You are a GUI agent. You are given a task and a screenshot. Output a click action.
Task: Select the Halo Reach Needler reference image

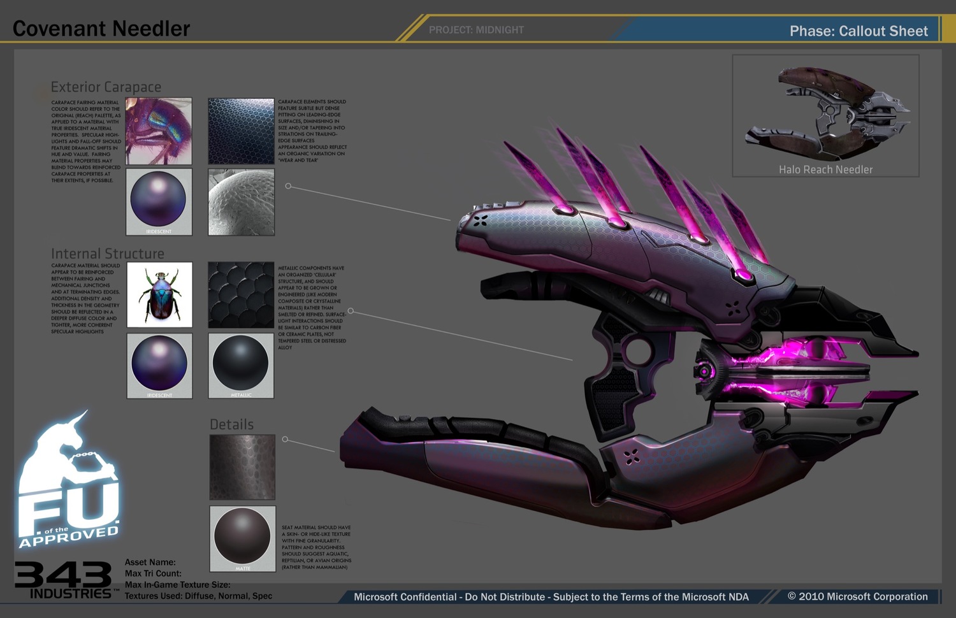825,115
